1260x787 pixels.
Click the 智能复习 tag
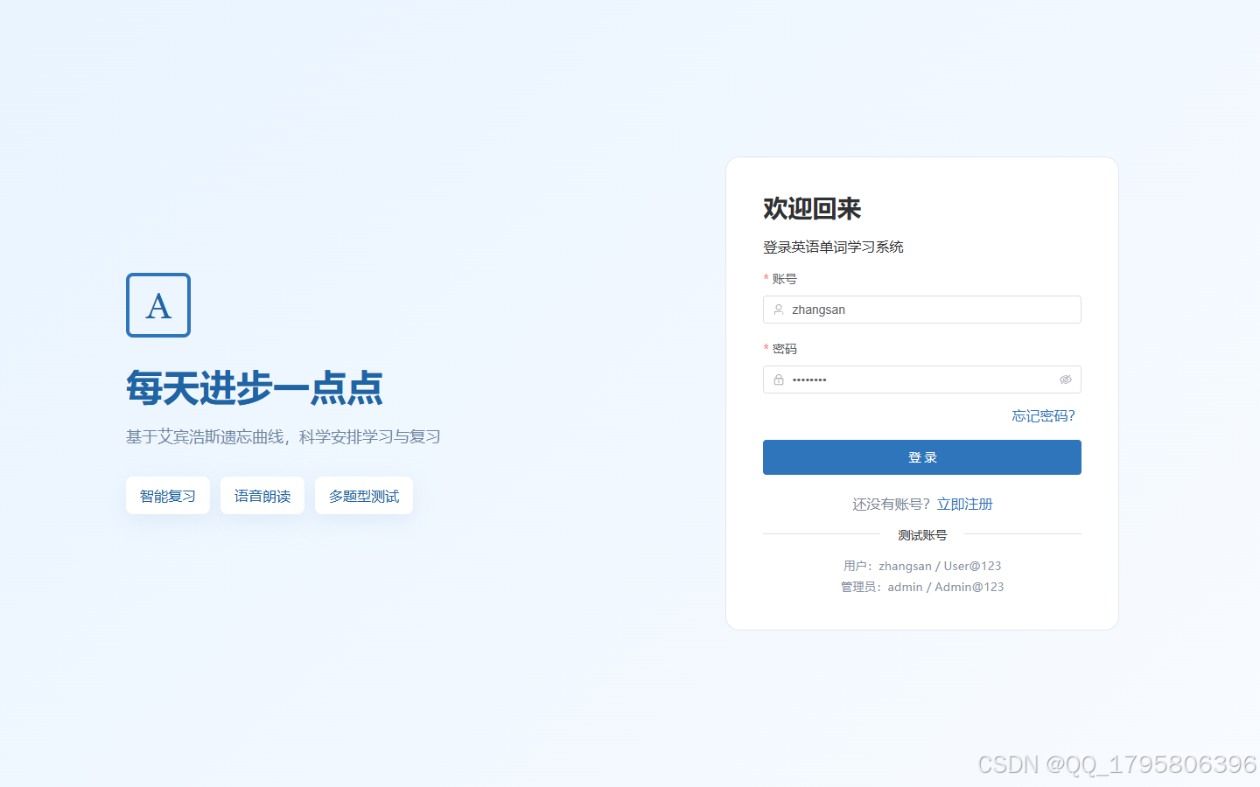168,496
